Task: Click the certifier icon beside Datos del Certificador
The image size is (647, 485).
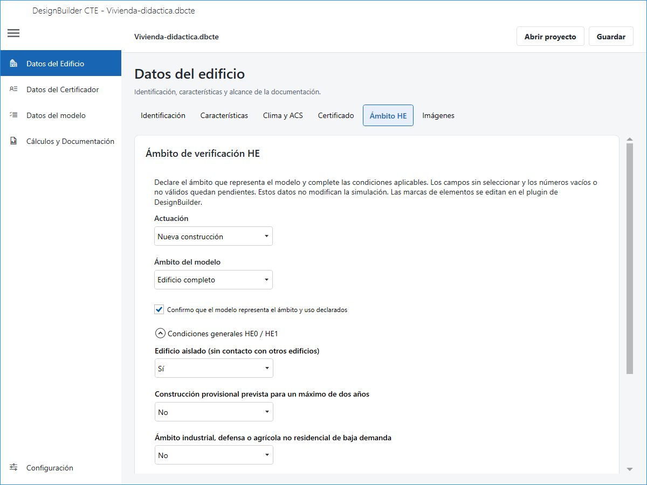Action: (x=14, y=89)
